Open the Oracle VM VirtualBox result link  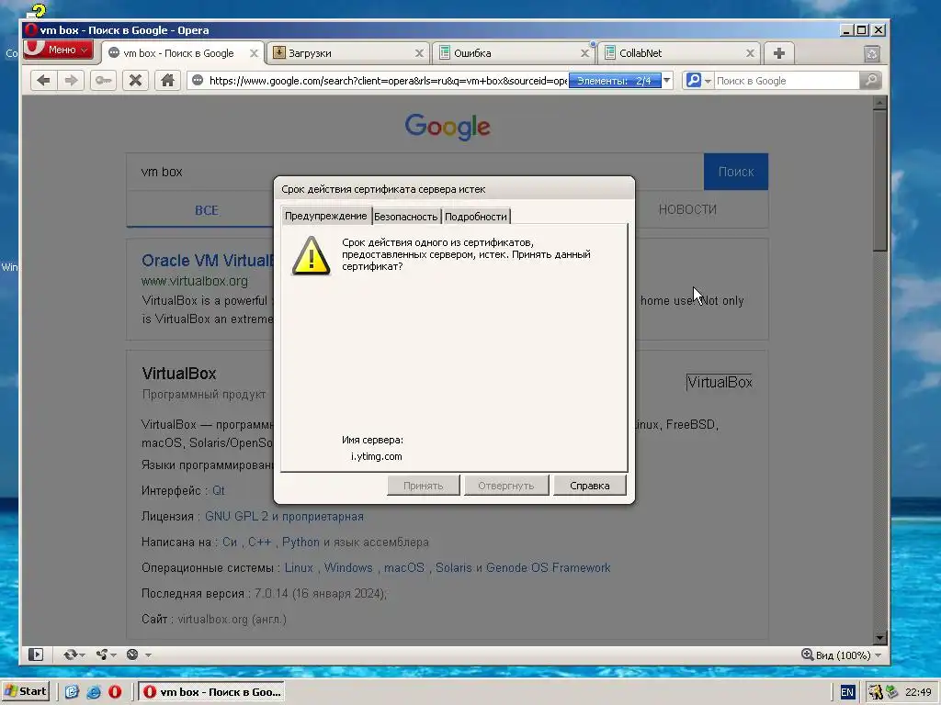click(208, 261)
